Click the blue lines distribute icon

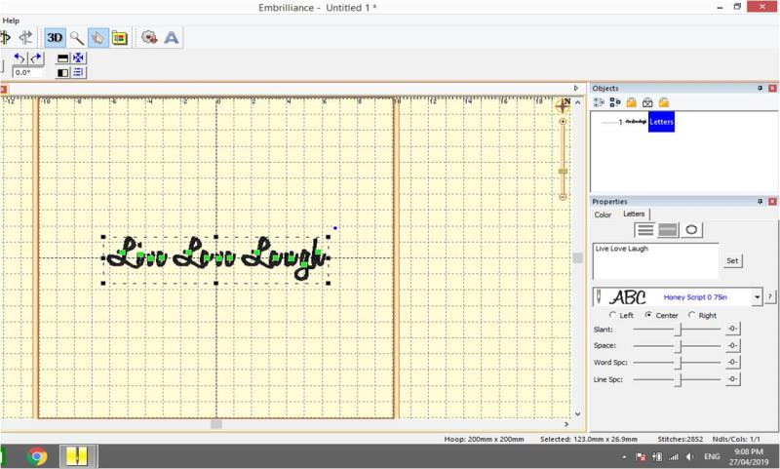tap(78, 72)
